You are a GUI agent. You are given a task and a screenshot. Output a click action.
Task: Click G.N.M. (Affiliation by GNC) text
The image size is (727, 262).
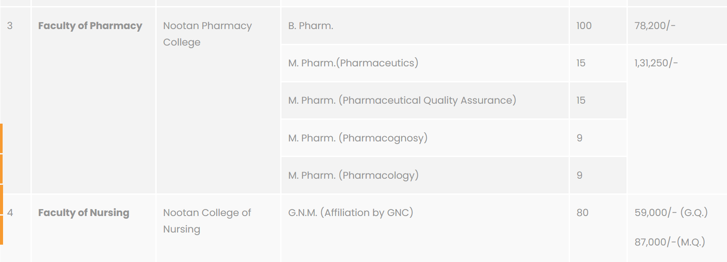[350, 213]
